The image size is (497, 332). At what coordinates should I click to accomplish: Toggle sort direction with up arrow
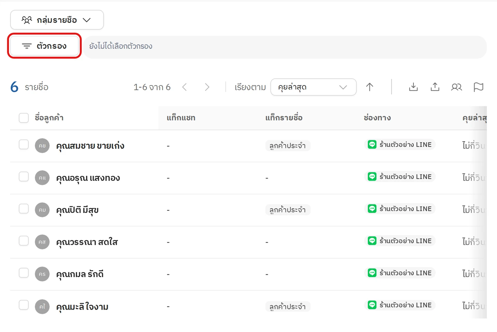coord(370,87)
